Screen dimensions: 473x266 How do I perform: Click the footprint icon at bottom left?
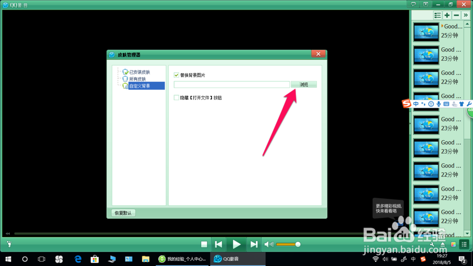[9, 244]
